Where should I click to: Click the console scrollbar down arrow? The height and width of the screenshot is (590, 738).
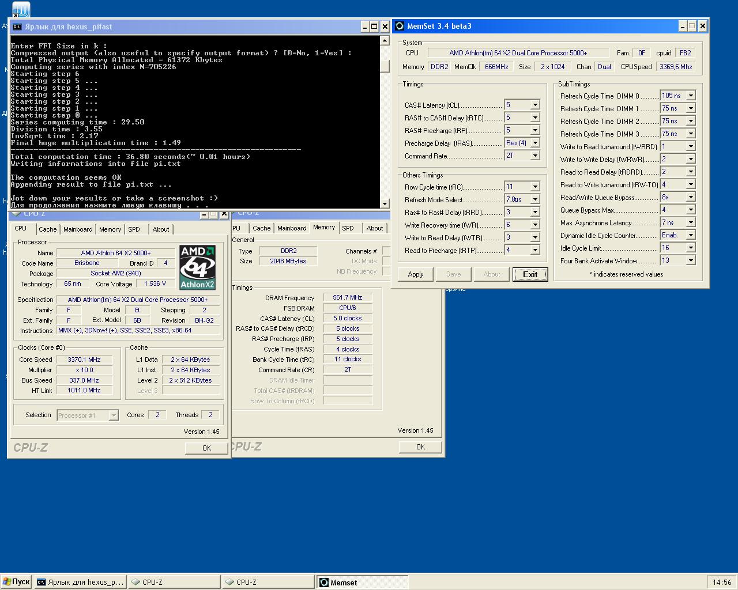coord(385,203)
